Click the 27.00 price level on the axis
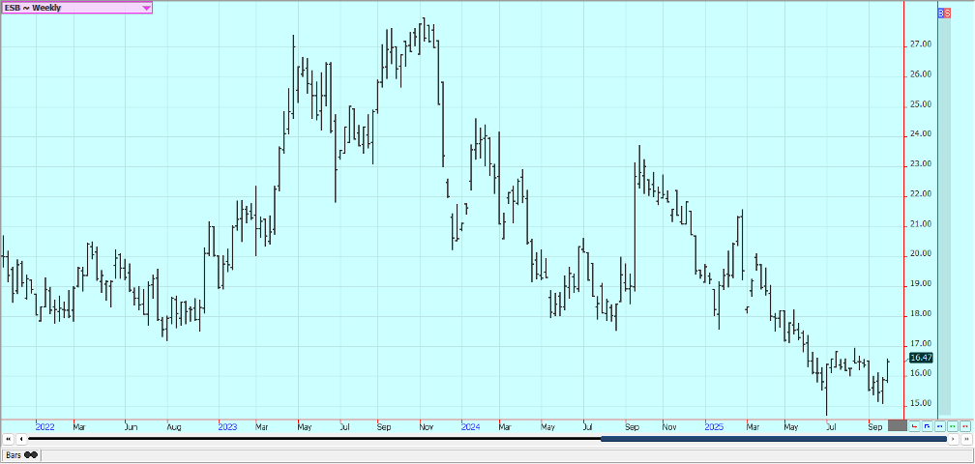This screenshot has width=975, height=464. tap(920, 44)
